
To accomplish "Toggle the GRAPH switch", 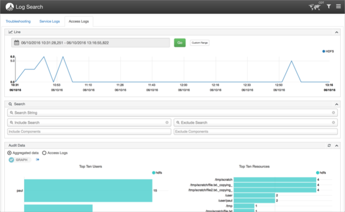I will tap(19, 160).
